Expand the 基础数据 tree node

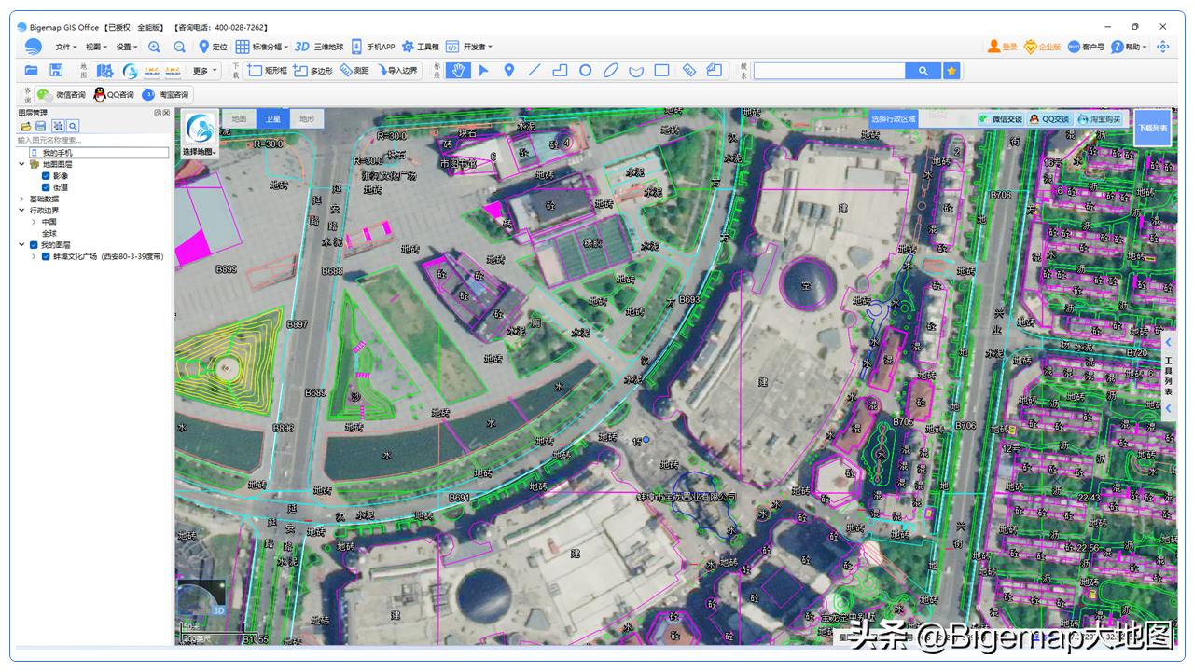22,199
